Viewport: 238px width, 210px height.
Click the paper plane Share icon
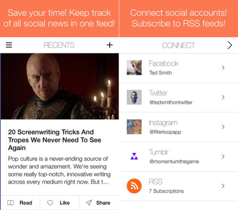(x=89, y=203)
